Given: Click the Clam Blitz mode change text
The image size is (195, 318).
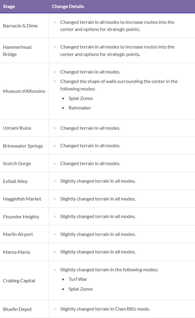Looking at the screenshot, I should click(105, 309).
